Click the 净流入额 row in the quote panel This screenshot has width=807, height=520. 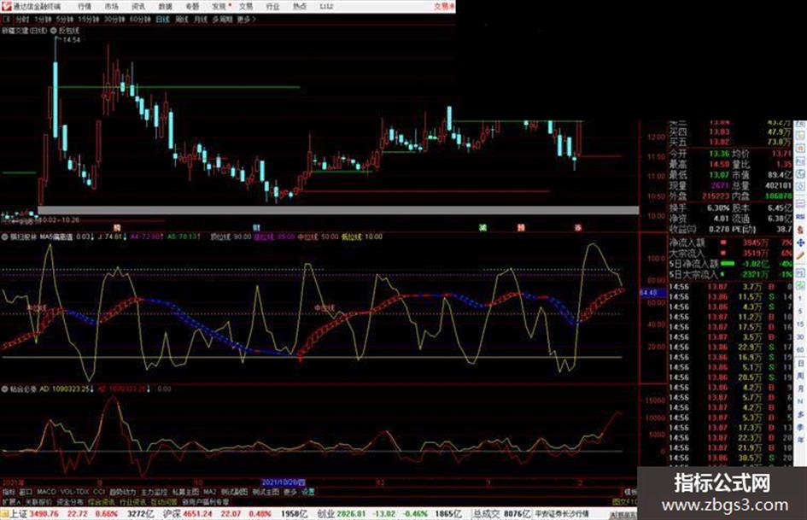coord(730,242)
